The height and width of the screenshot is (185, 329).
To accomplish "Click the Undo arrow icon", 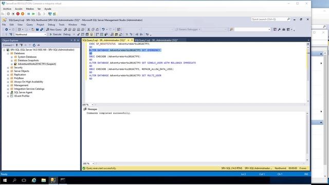I will point(103,30).
